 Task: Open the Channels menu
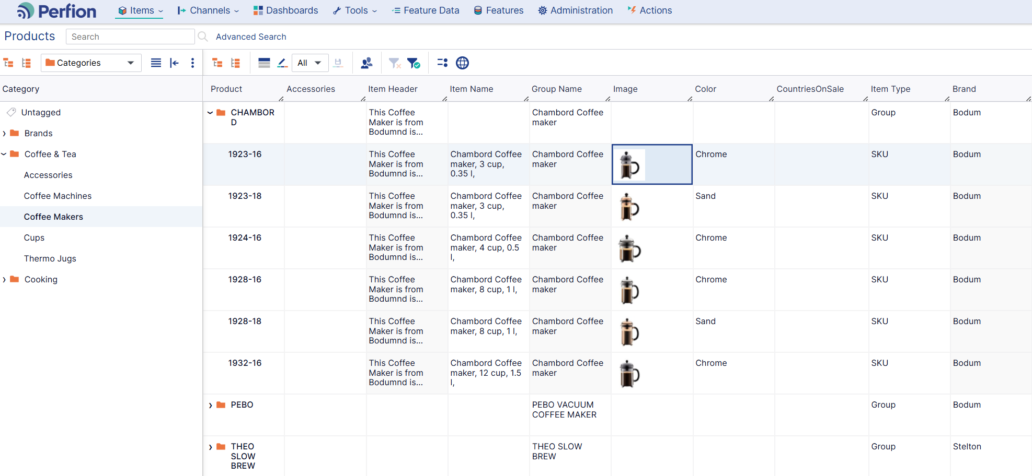[x=208, y=10]
